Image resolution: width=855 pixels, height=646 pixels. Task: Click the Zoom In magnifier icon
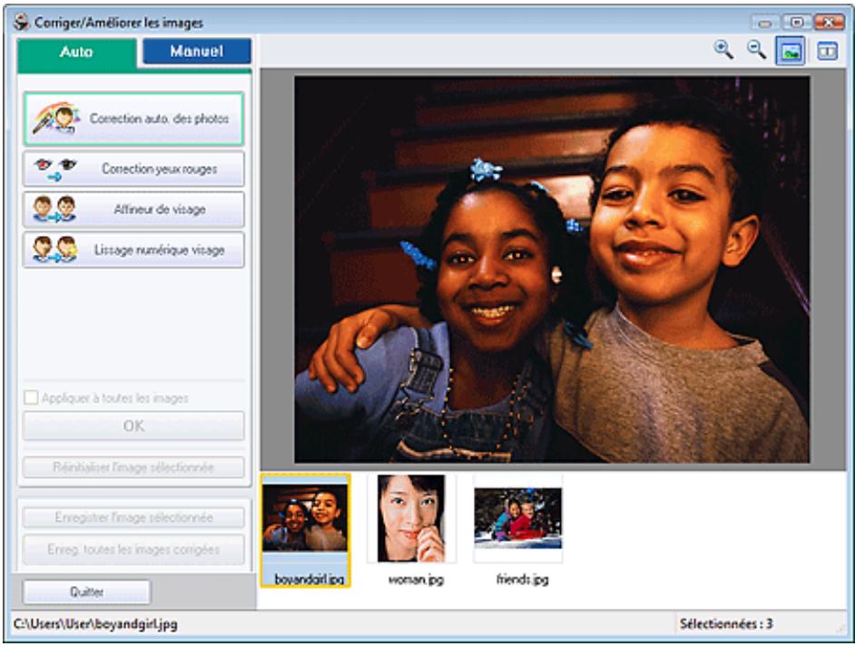723,50
